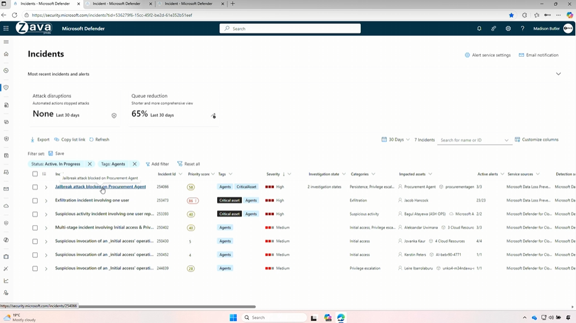This screenshot has height=323, width=576.
Task: Open Edge browser in the taskbar
Action: pos(341,317)
